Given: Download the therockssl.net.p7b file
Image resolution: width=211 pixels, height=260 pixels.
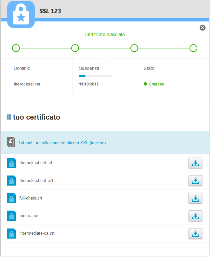Looking at the screenshot, I should click(x=195, y=181).
